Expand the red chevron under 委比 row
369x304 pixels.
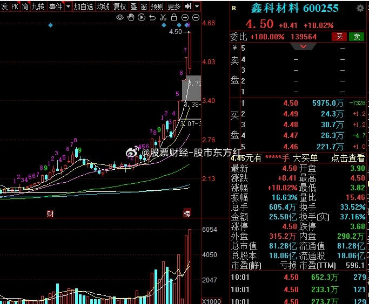[304, 47]
